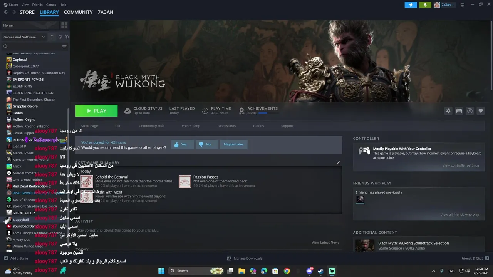Click the sort ascending arrow icon in the library sidebar
Screen dimensions: 493x277
52,37
